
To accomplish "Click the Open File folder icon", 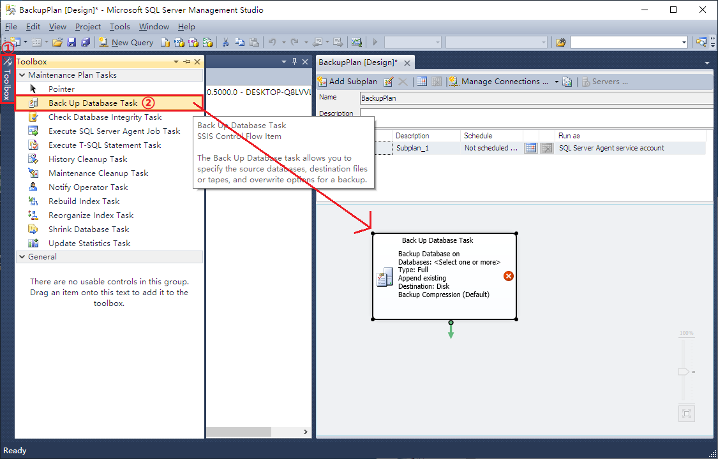I will (57, 43).
